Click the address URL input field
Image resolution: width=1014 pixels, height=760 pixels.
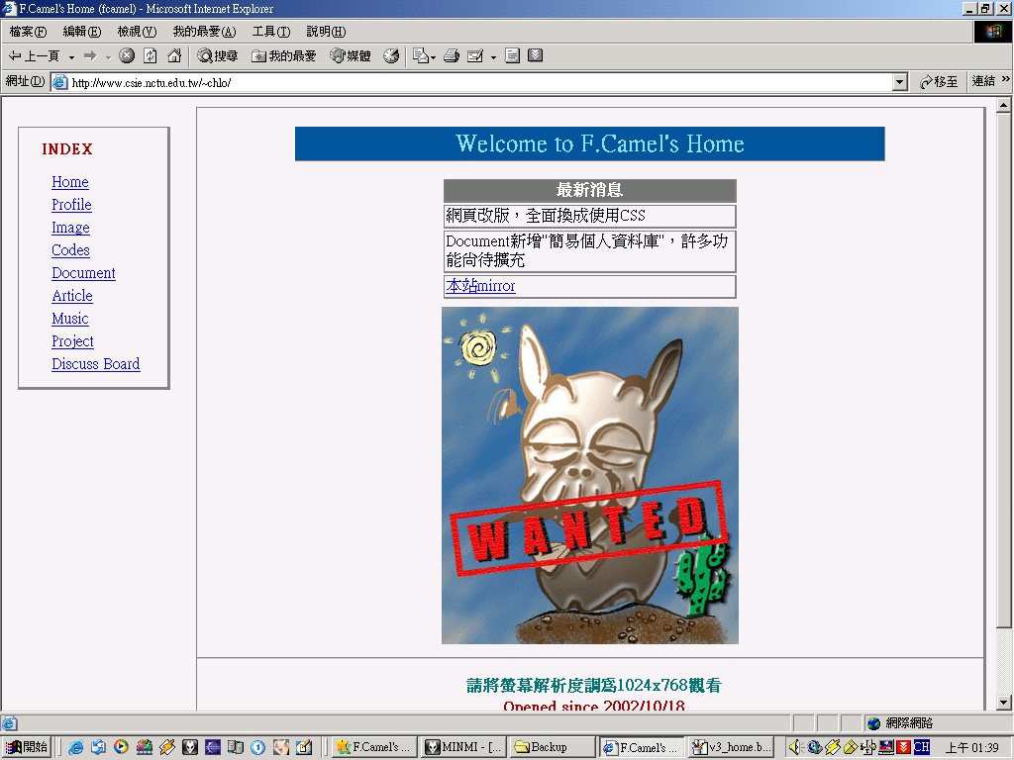(x=475, y=82)
